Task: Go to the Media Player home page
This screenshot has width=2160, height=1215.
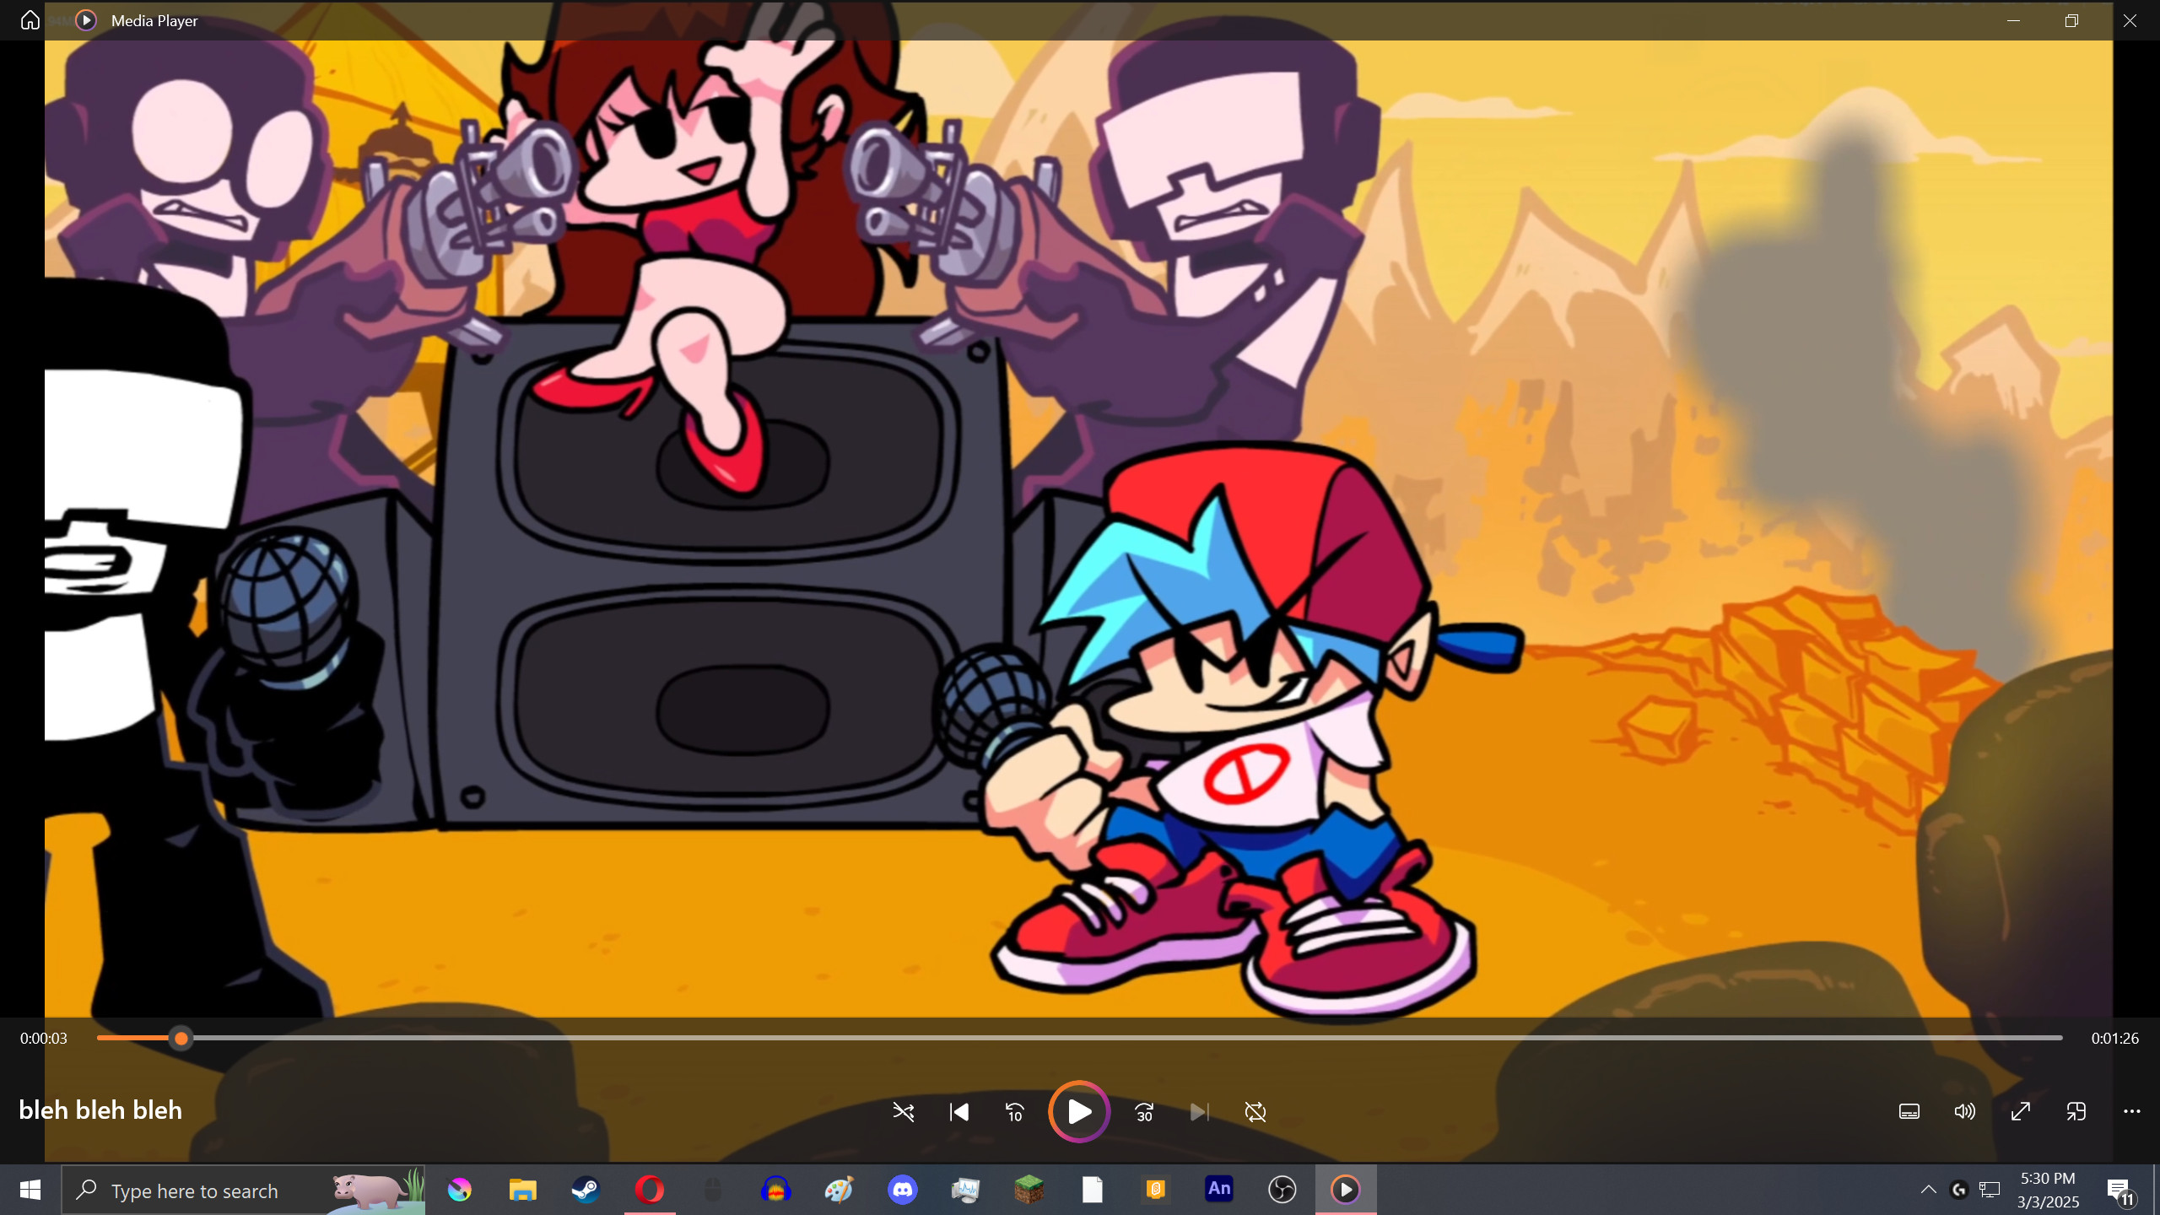Action: pyautogui.click(x=30, y=20)
